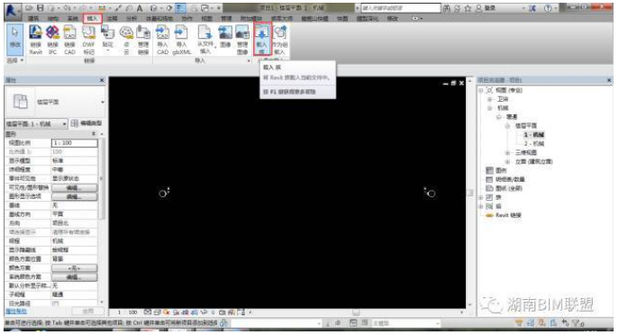Select the Legends item in Project Browser

pos(501,170)
